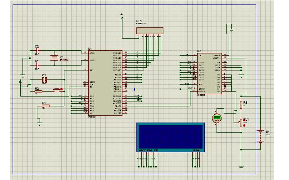Click the "B1" reference label

[268, 132]
